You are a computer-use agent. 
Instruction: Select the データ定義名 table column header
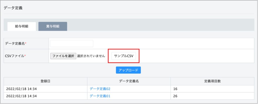click(129, 81)
